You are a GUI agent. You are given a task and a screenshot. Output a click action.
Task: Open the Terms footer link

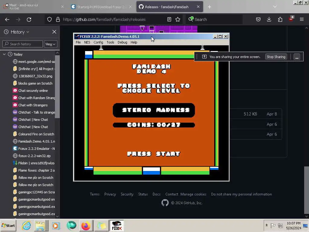coord(94,194)
